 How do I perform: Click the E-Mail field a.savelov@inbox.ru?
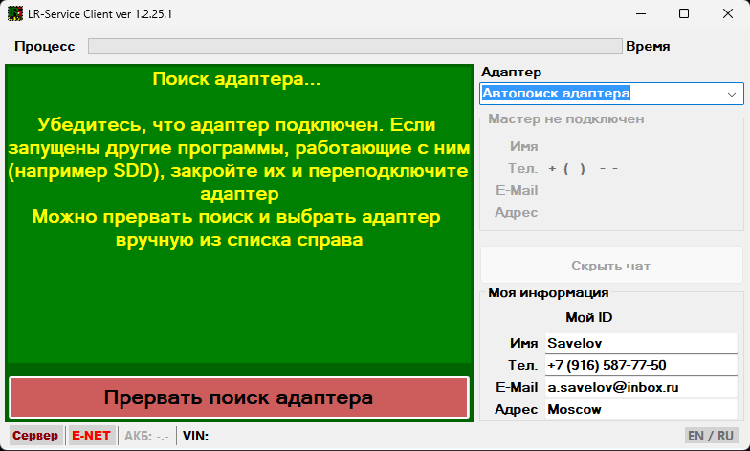[x=639, y=387]
